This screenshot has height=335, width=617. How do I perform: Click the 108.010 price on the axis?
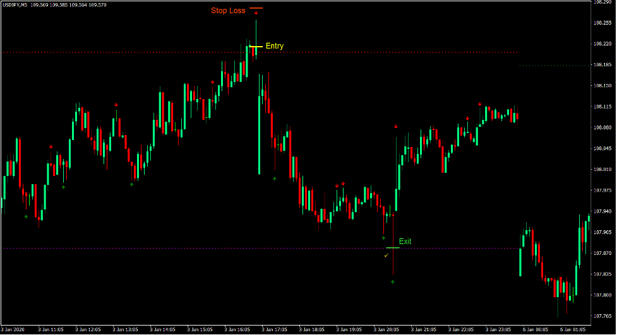click(602, 170)
